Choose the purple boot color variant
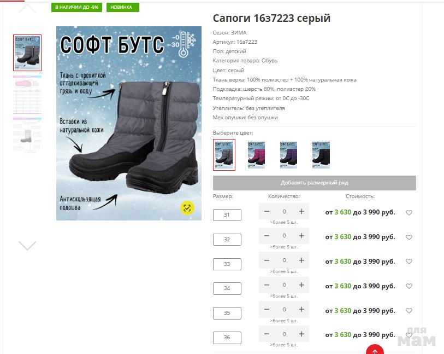The image size is (444, 354). (x=288, y=155)
